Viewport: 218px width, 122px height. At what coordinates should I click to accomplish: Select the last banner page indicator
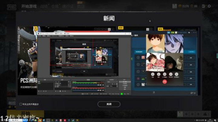(113, 29)
